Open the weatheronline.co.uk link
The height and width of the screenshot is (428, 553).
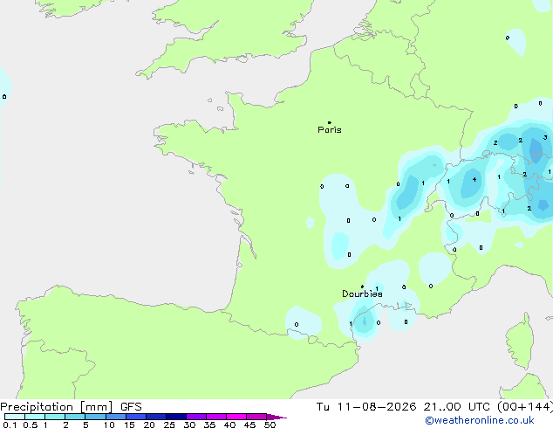480,420
